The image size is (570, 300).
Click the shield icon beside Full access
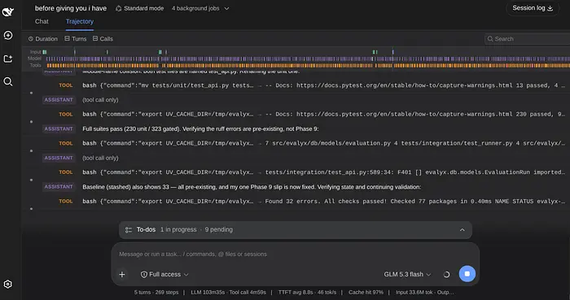[144, 275]
